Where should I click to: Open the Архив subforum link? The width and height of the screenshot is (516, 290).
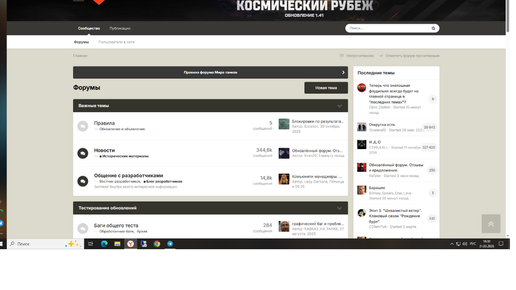[x=142, y=231]
